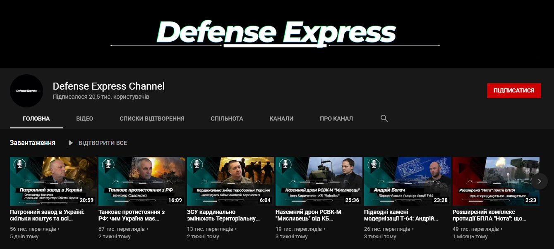
Task: Click the "13 тис. переглядів" view count
Action: pos(210,229)
